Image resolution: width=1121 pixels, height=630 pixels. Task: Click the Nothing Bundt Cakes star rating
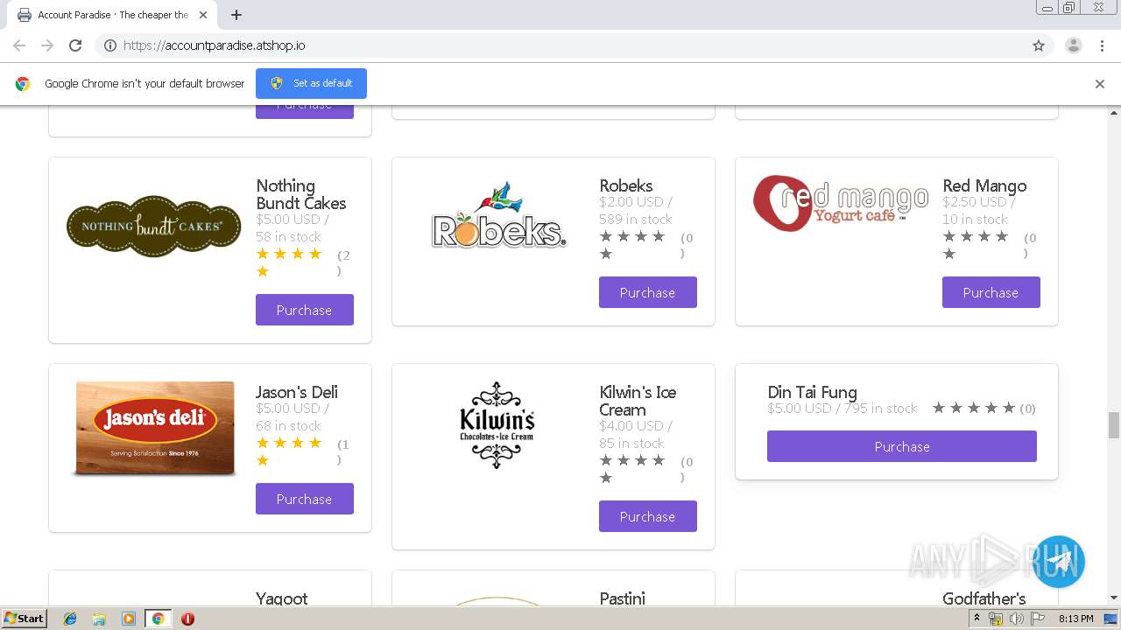(x=290, y=262)
